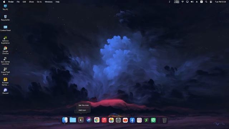
Task: Click the volume speaker icon
Action: [x=192, y=2]
